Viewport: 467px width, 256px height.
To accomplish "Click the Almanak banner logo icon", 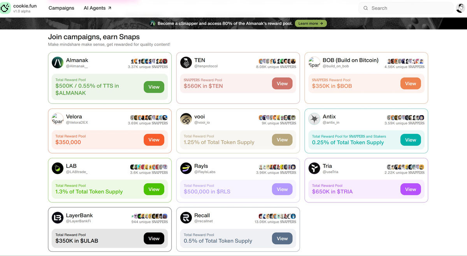I will [153, 23].
